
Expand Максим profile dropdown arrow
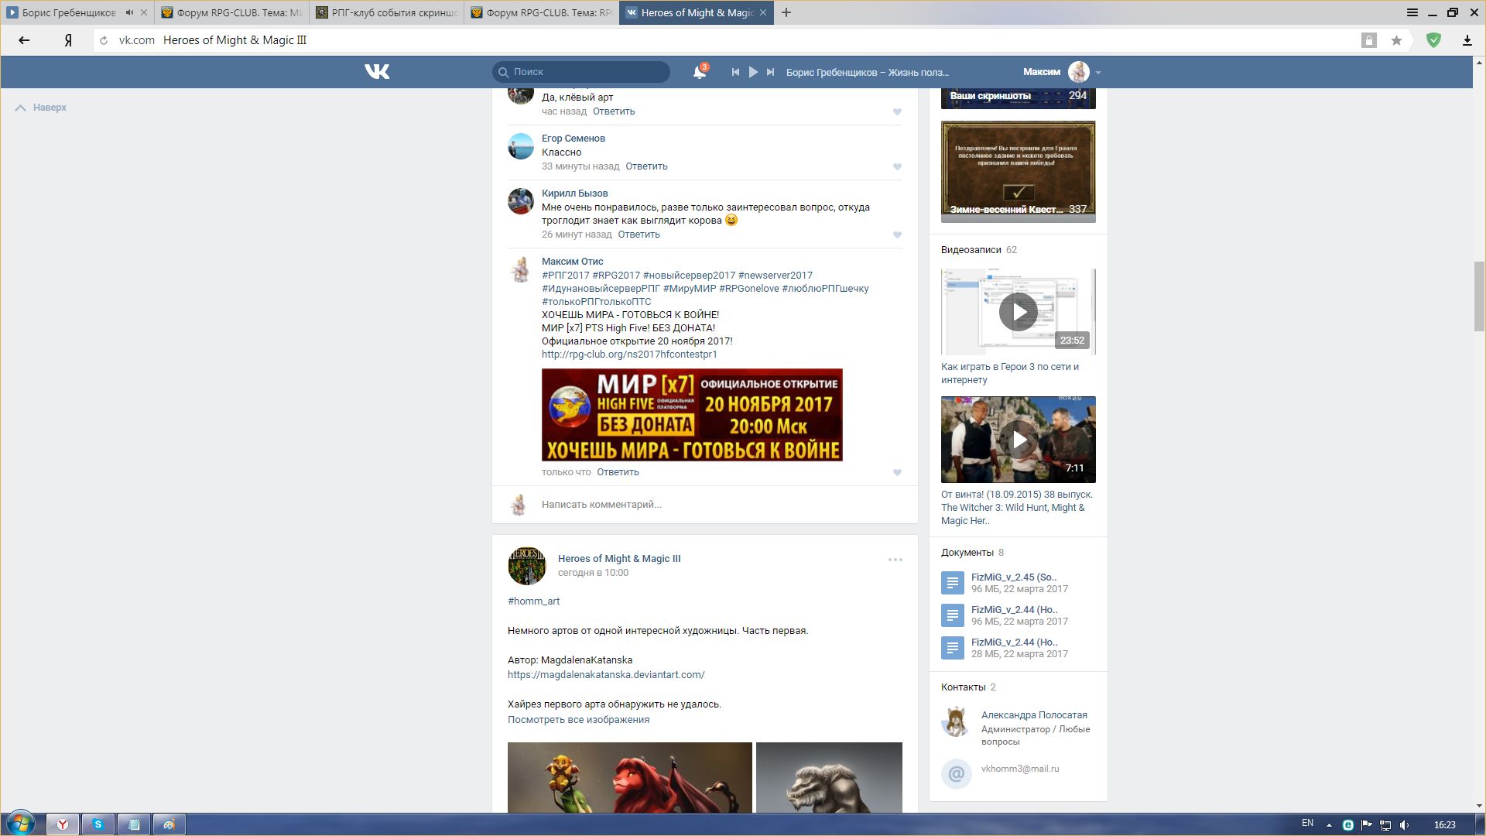click(x=1098, y=73)
